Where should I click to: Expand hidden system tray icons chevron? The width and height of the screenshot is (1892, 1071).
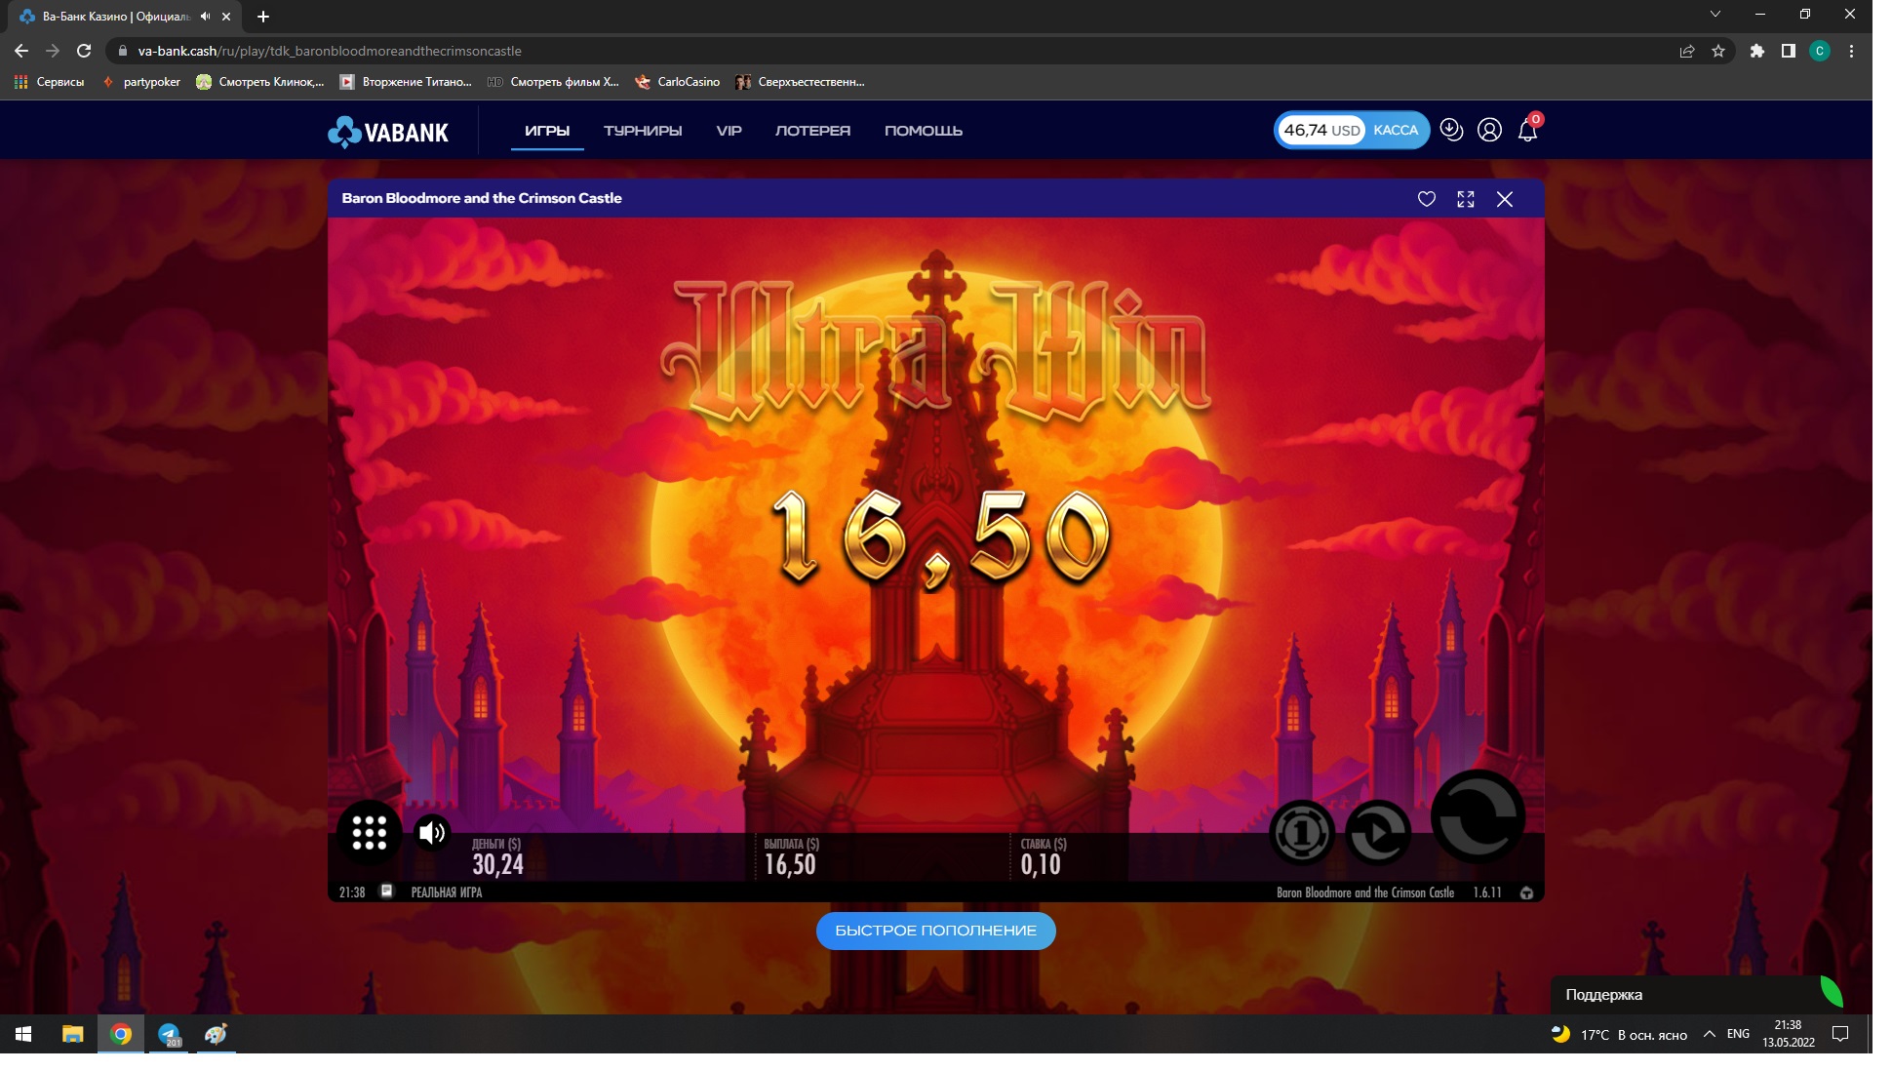(1709, 1034)
